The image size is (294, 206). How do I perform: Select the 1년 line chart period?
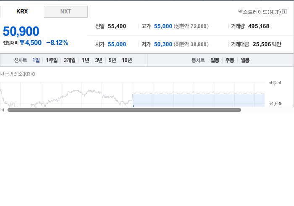tap(85, 60)
